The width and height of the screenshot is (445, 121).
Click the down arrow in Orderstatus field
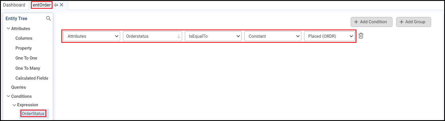tap(179, 36)
